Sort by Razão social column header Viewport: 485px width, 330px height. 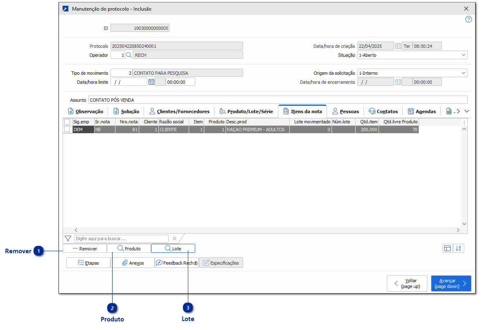[x=174, y=122]
